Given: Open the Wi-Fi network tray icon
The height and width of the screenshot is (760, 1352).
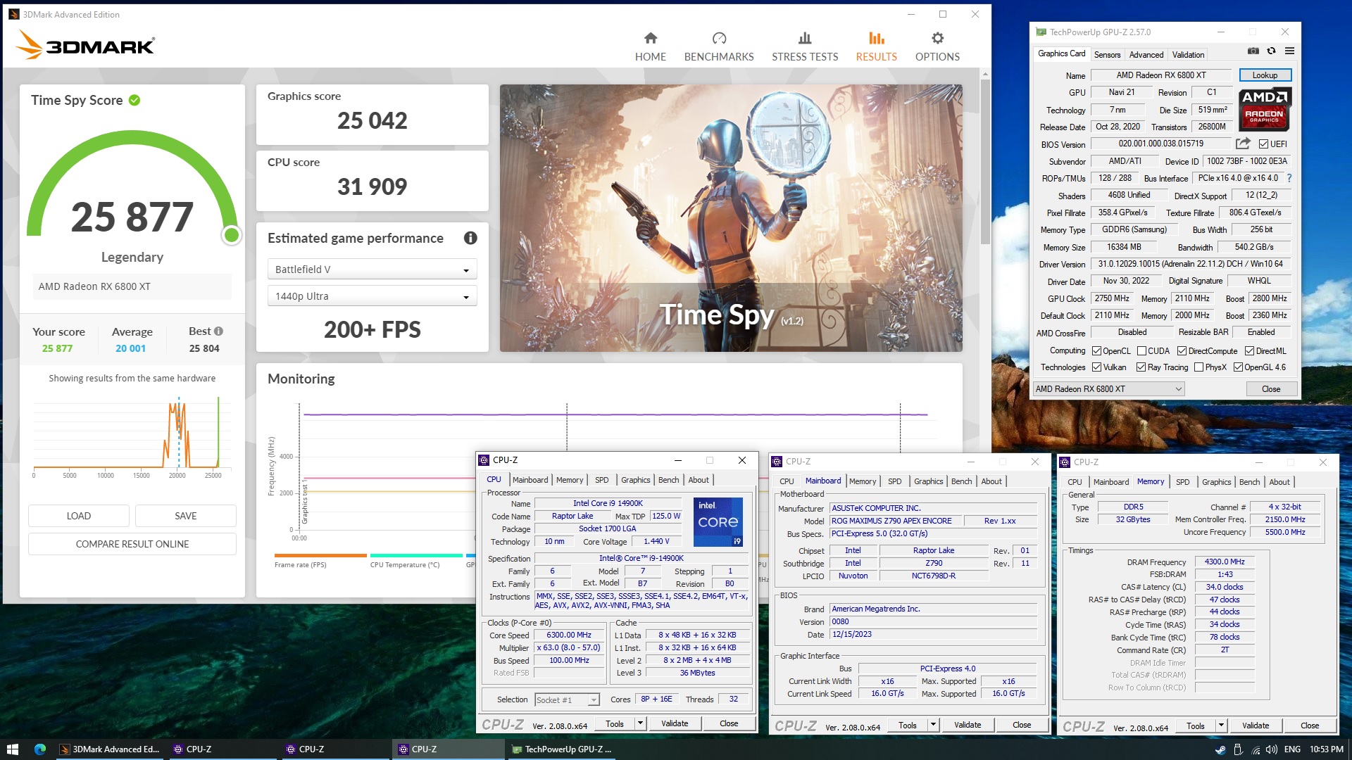Looking at the screenshot, I should (1256, 749).
